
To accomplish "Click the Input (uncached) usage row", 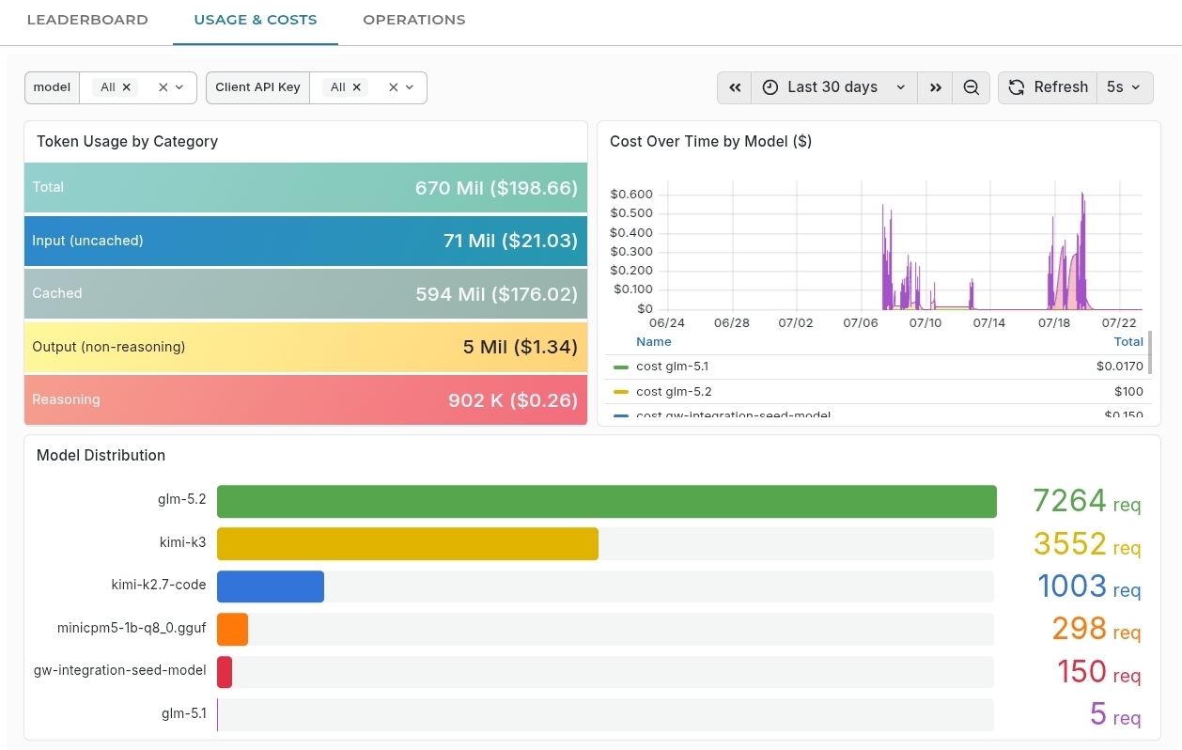I will click(305, 241).
